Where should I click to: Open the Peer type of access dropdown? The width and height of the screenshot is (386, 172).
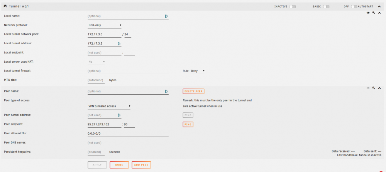point(109,106)
